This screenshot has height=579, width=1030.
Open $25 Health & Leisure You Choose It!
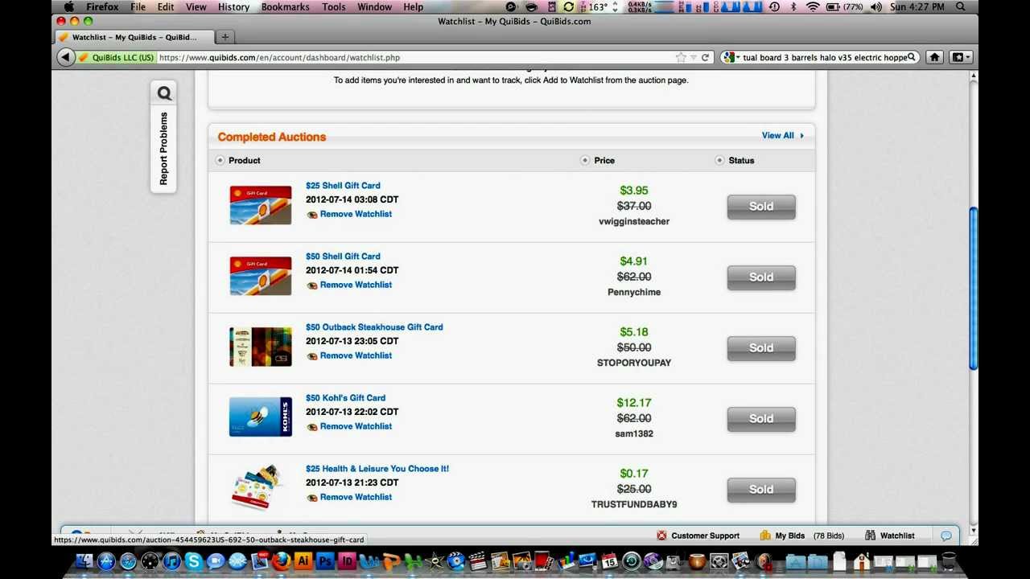(377, 468)
